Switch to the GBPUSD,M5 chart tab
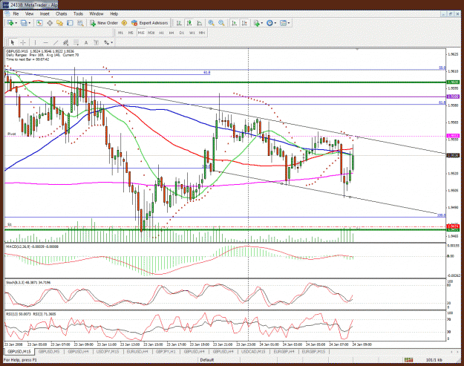The height and width of the screenshot is (366, 464). point(49,351)
